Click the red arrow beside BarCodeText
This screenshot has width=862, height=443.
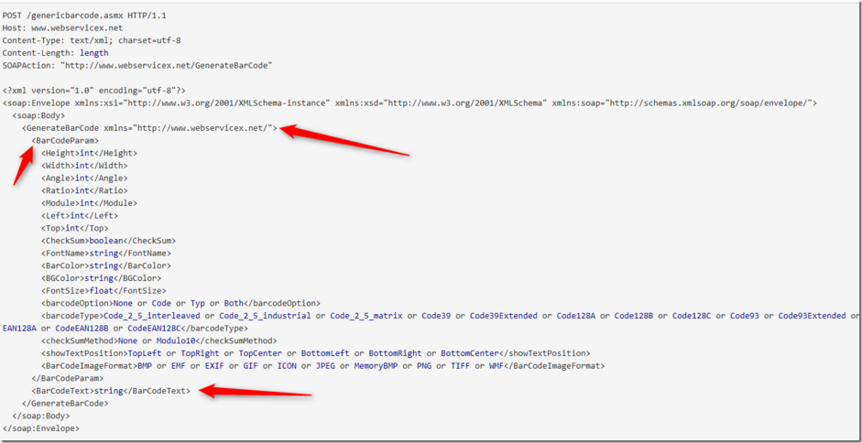[255, 393]
